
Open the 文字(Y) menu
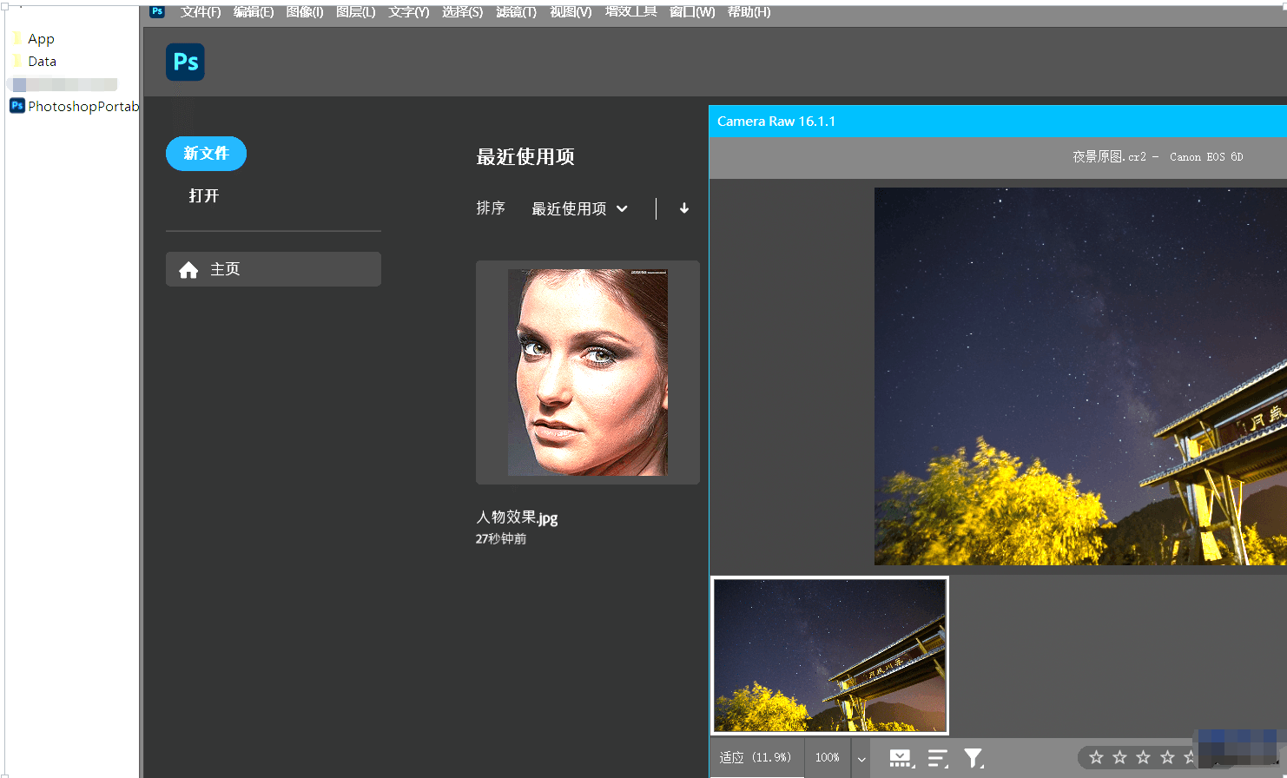(x=409, y=12)
